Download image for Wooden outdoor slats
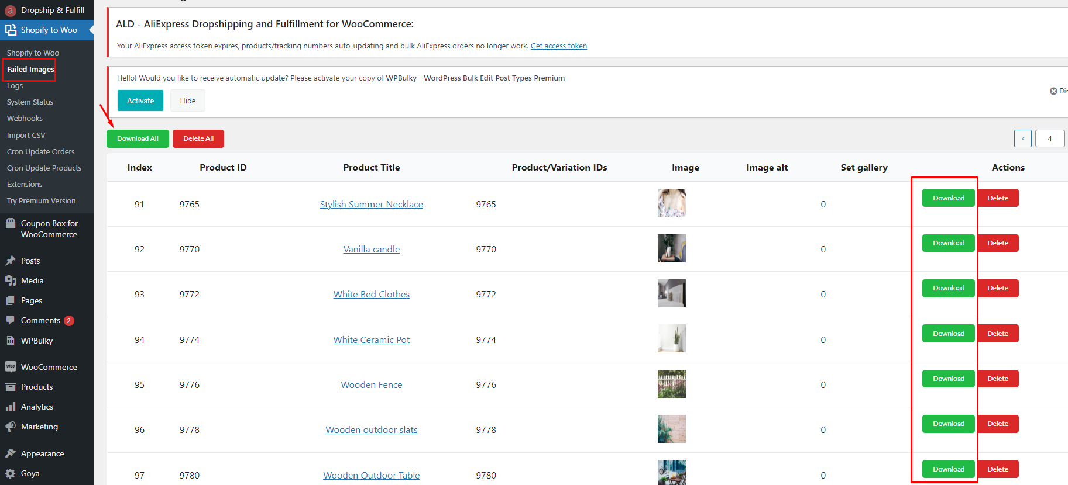This screenshot has width=1068, height=485. click(949, 424)
